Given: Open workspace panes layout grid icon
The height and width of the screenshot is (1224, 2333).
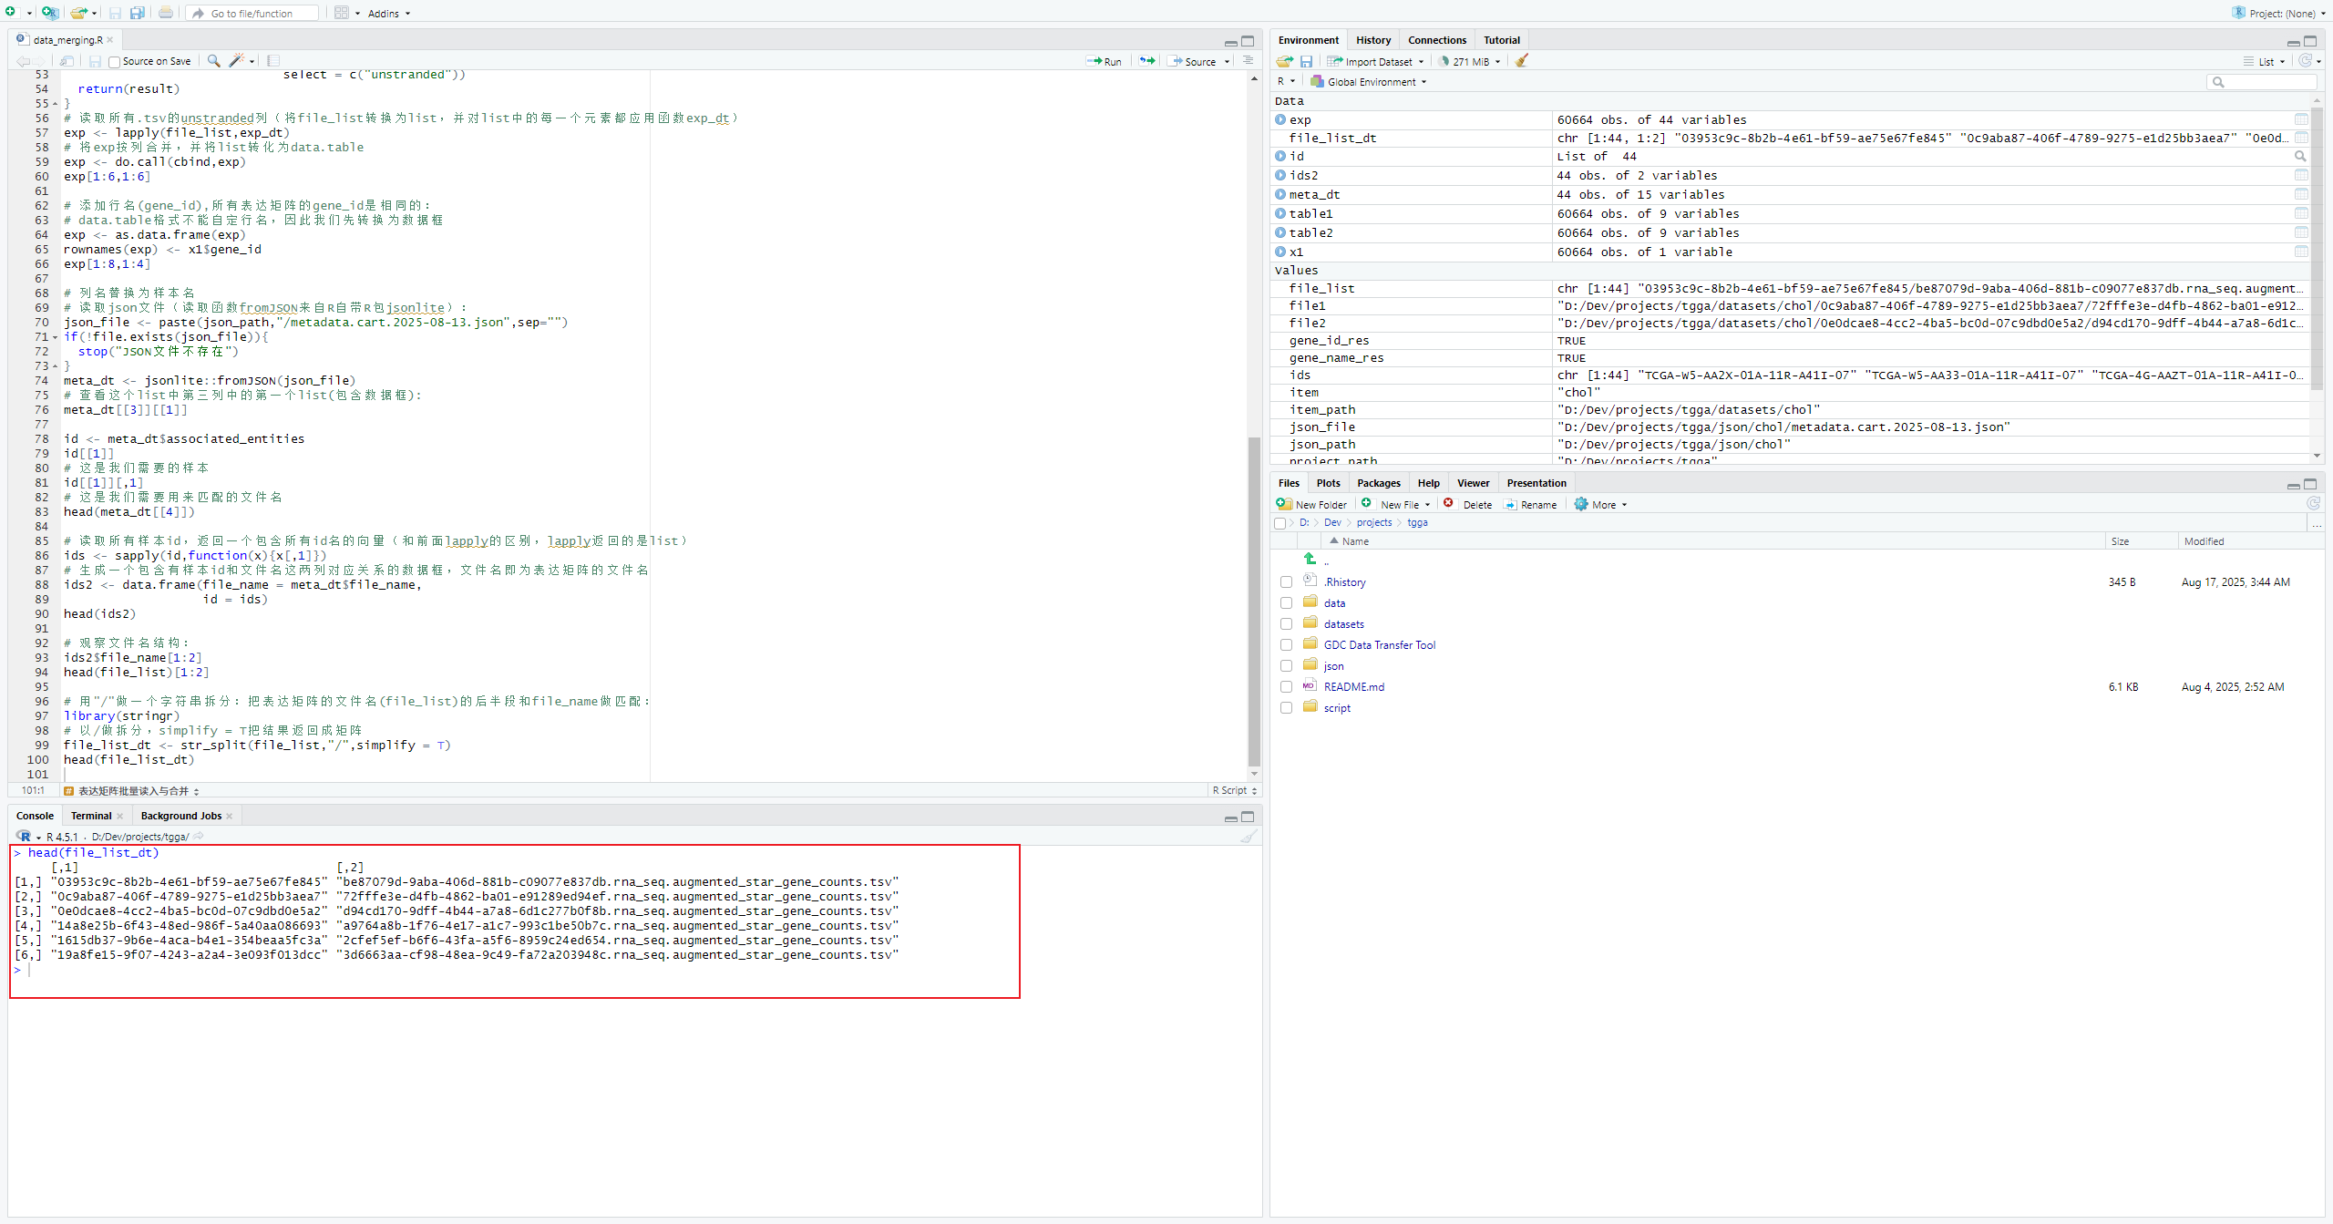Looking at the screenshot, I should (x=342, y=13).
